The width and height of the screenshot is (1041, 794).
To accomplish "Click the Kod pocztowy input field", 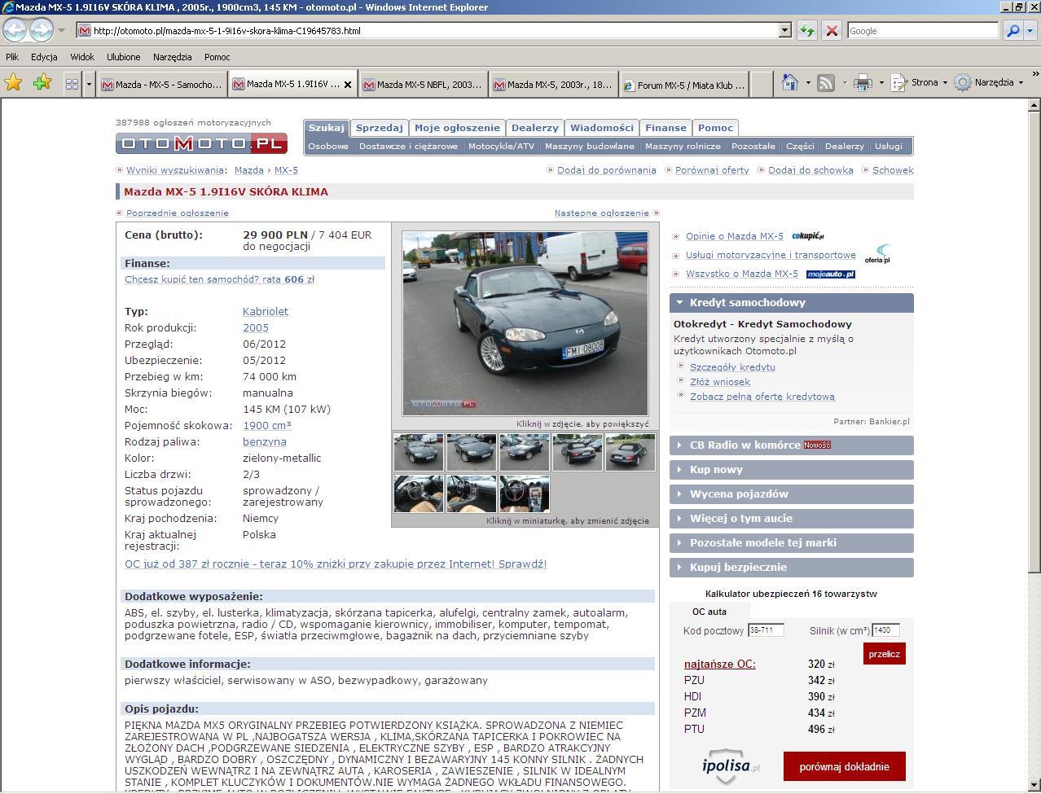I will pos(766,629).
